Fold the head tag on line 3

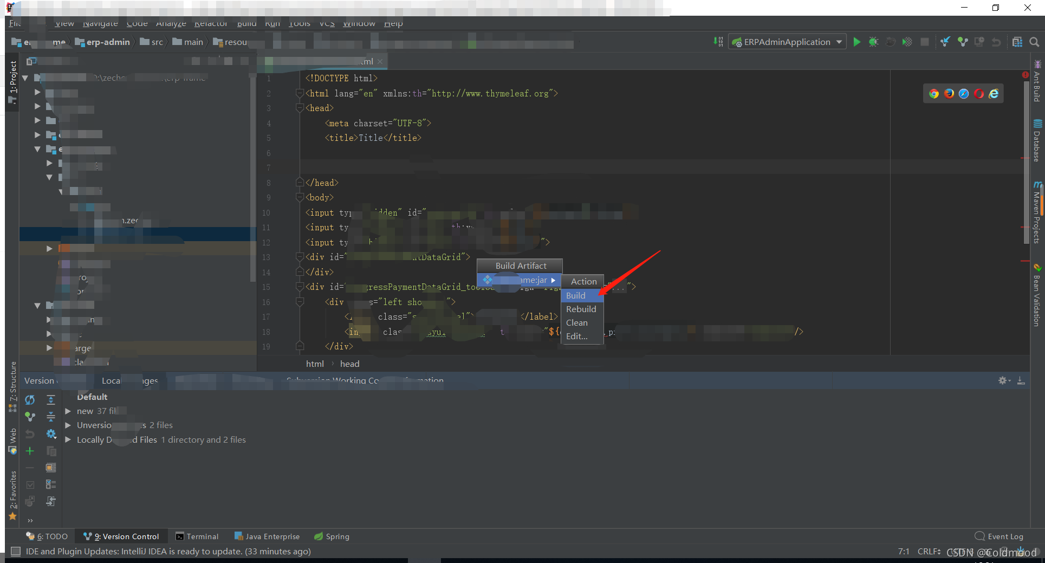[x=300, y=108]
